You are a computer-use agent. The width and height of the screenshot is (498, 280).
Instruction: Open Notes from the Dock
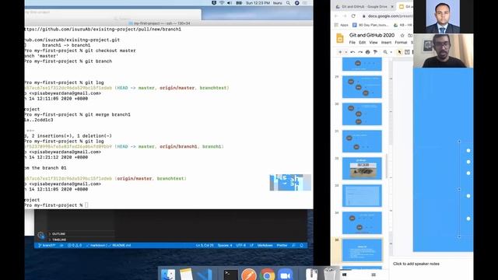coord(186,275)
